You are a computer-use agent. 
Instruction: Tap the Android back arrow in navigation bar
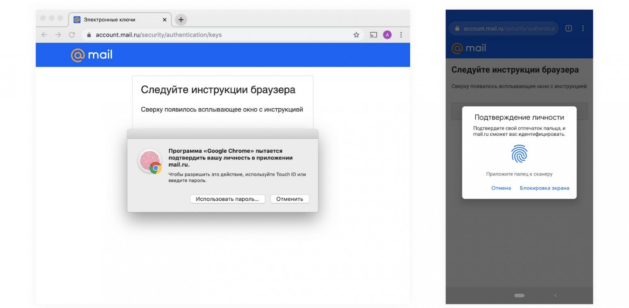click(555, 296)
